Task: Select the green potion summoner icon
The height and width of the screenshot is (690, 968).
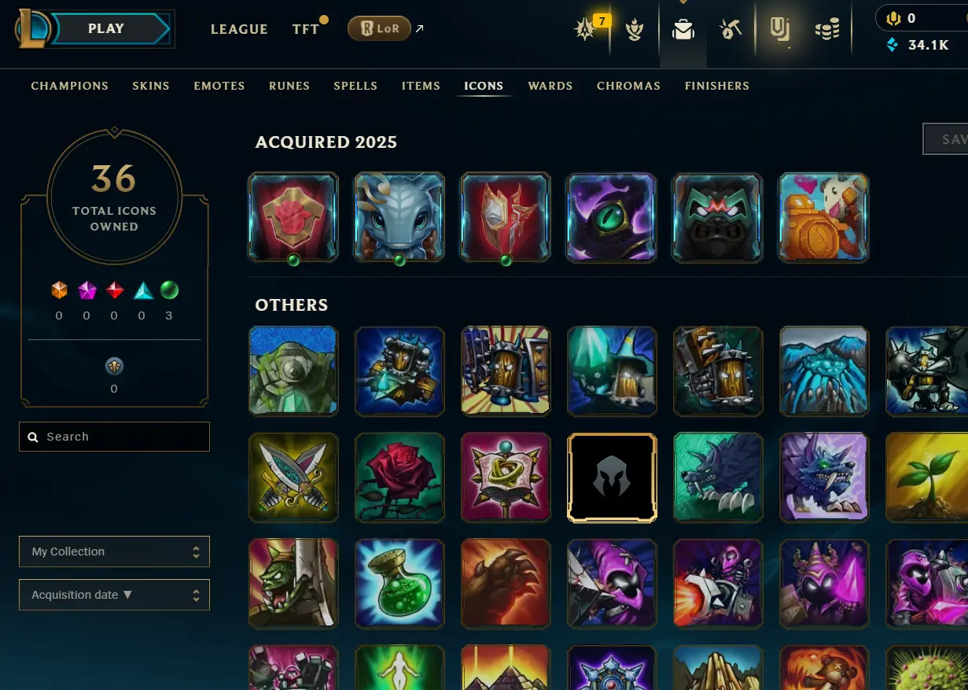Action: click(399, 583)
